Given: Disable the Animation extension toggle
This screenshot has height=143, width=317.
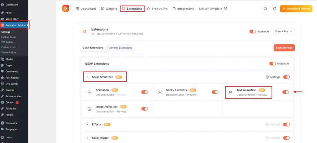Looking at the screenshot, I should point(145,92).
